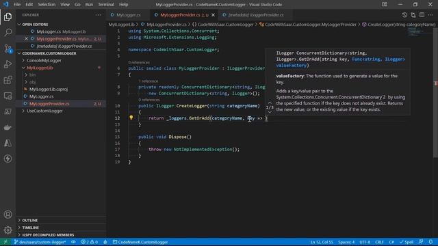Open notifications bell in status bar

430,242
